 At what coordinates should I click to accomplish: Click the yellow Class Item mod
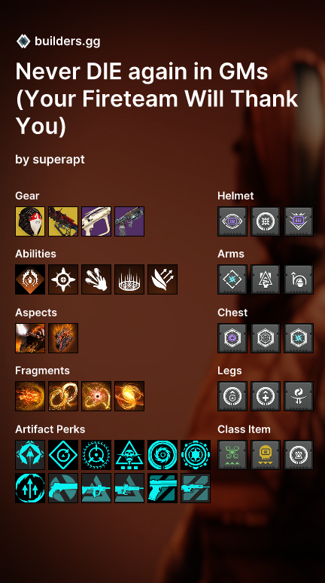point(266,455)
